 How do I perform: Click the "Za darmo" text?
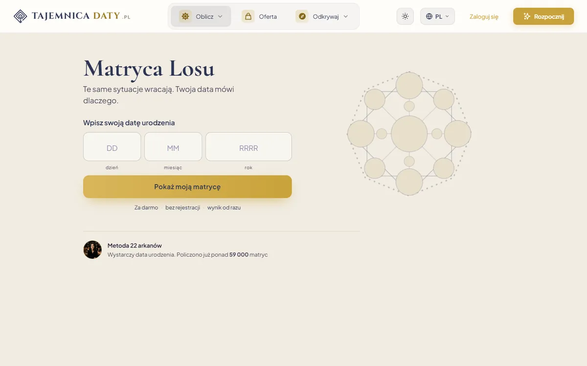click(x=146, y=207)
